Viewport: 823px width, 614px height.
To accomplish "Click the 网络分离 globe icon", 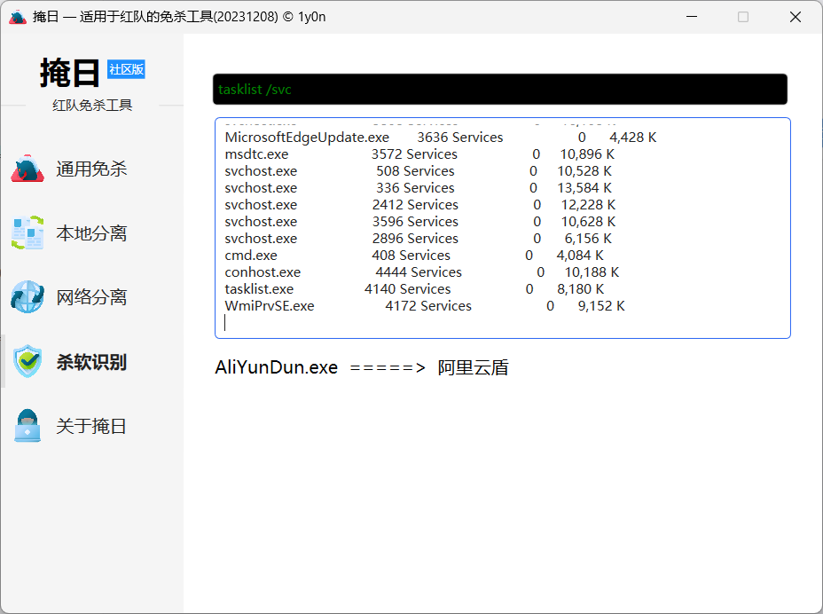I will point(27,297).
